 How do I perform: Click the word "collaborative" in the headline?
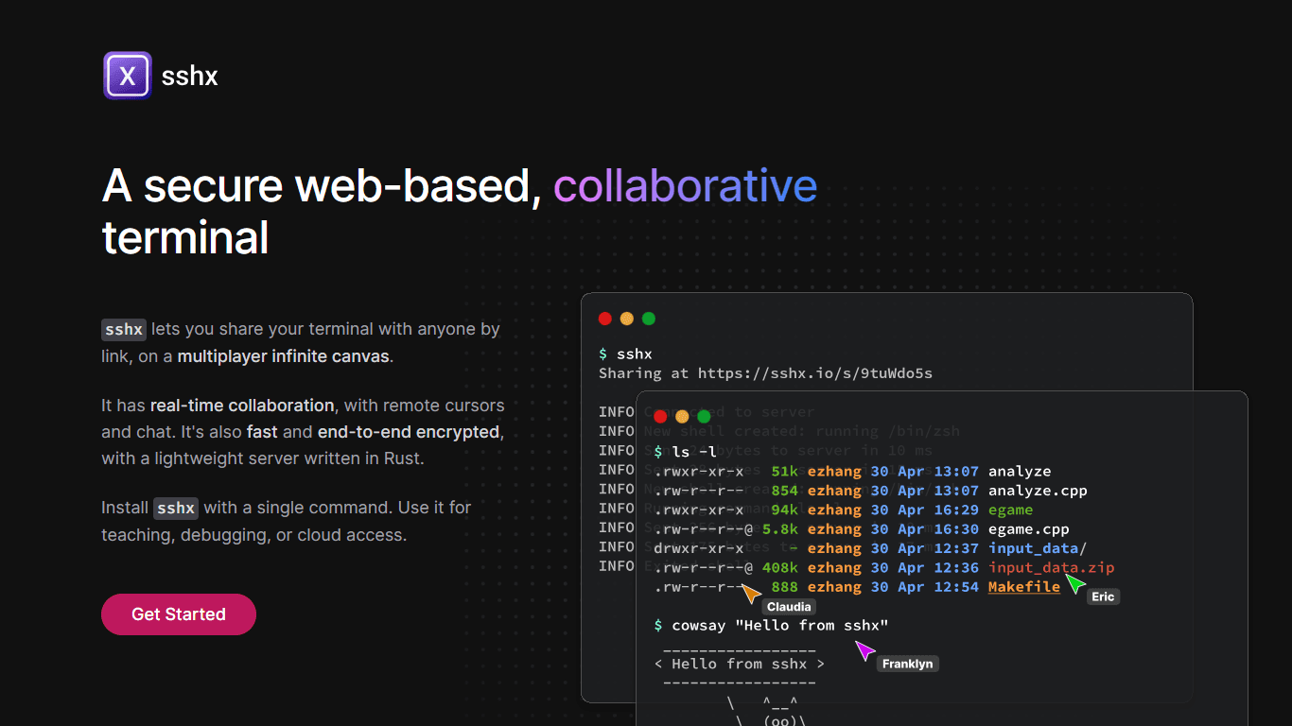coord(686,186)
